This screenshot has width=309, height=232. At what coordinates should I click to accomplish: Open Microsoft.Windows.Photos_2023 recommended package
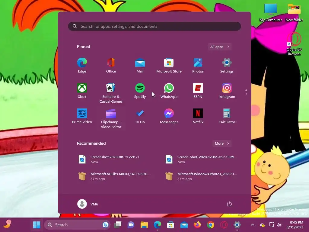click(x=201, y=176)
